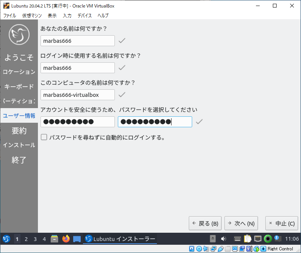Click the ようこそ sidebar step

19,57
